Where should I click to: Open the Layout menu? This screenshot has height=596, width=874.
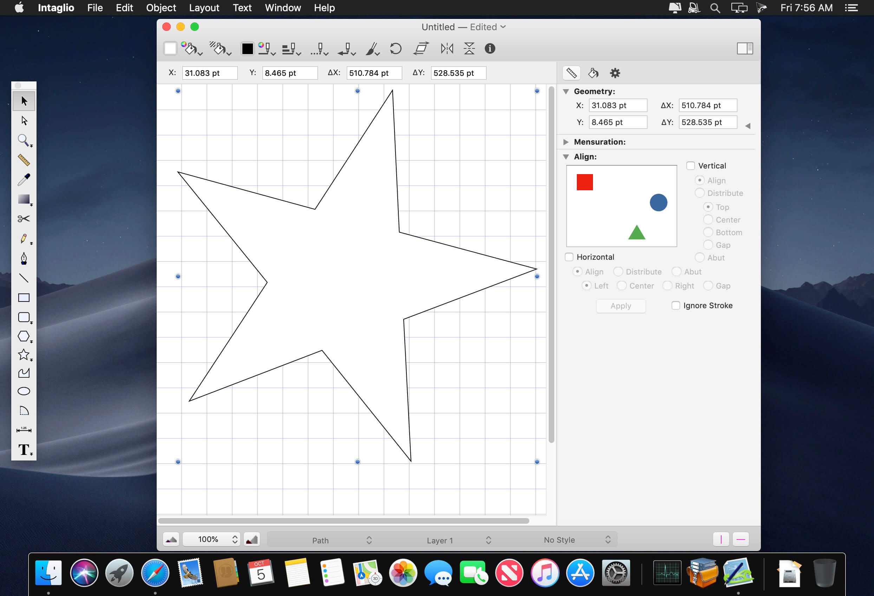204,8
